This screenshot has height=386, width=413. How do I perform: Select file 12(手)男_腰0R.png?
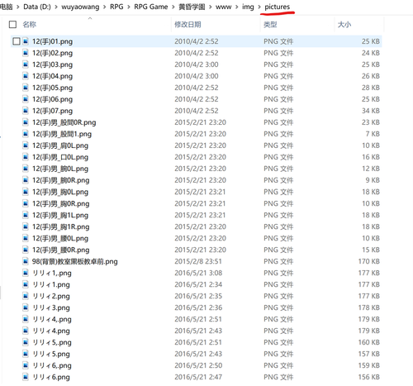pyautogui.click(x=61, y=250)
